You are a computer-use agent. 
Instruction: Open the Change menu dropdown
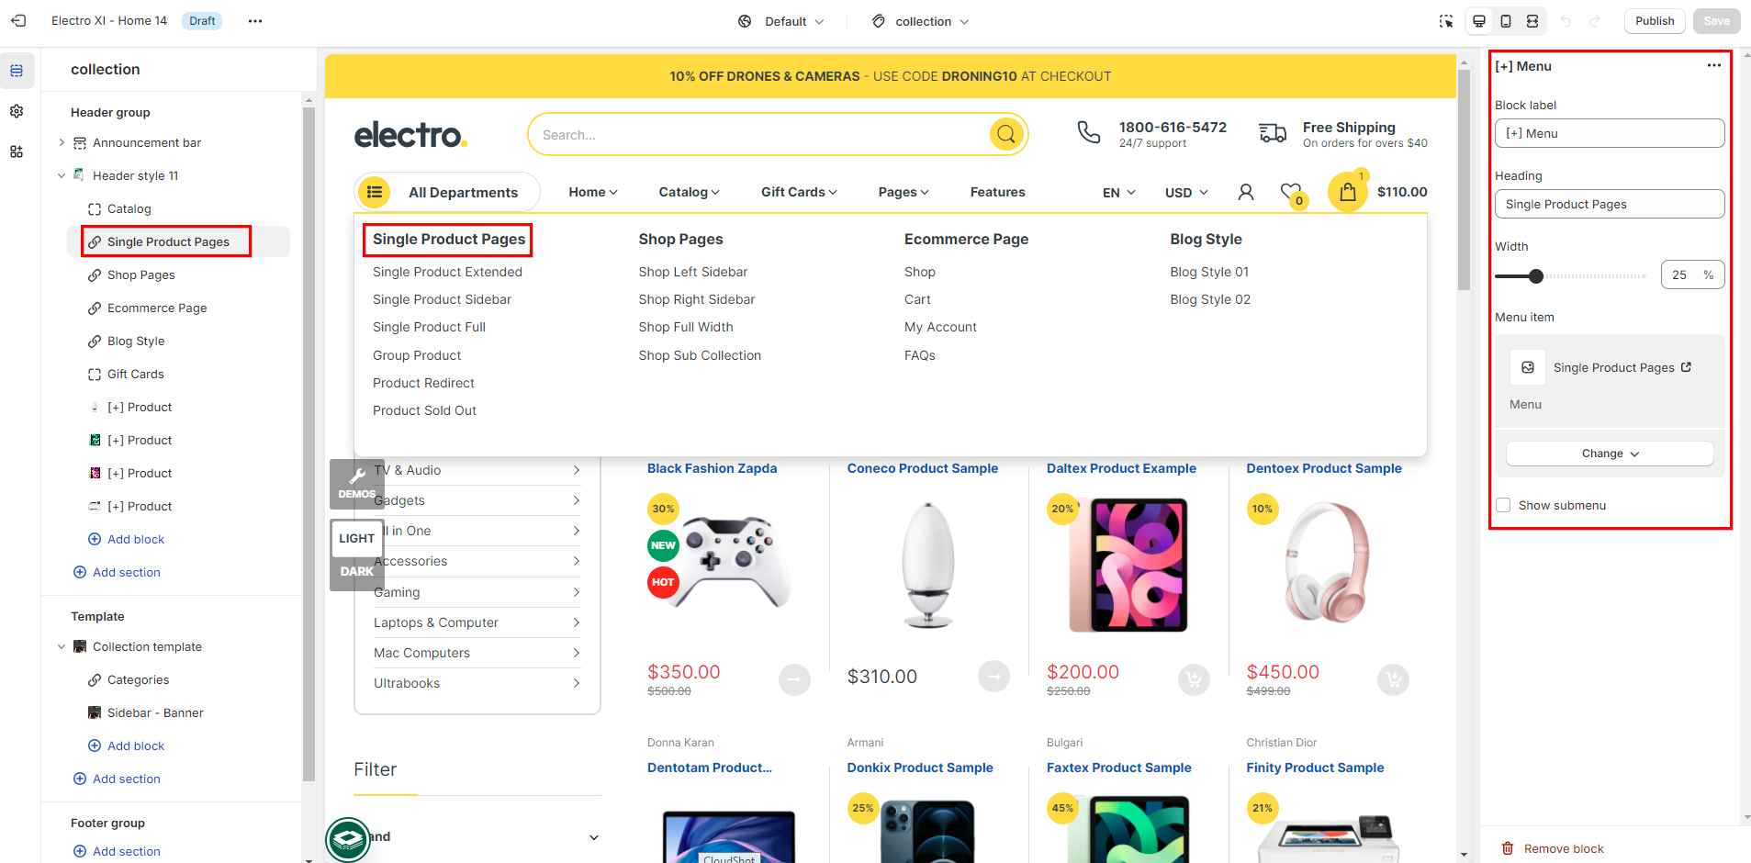[1610, 454]
